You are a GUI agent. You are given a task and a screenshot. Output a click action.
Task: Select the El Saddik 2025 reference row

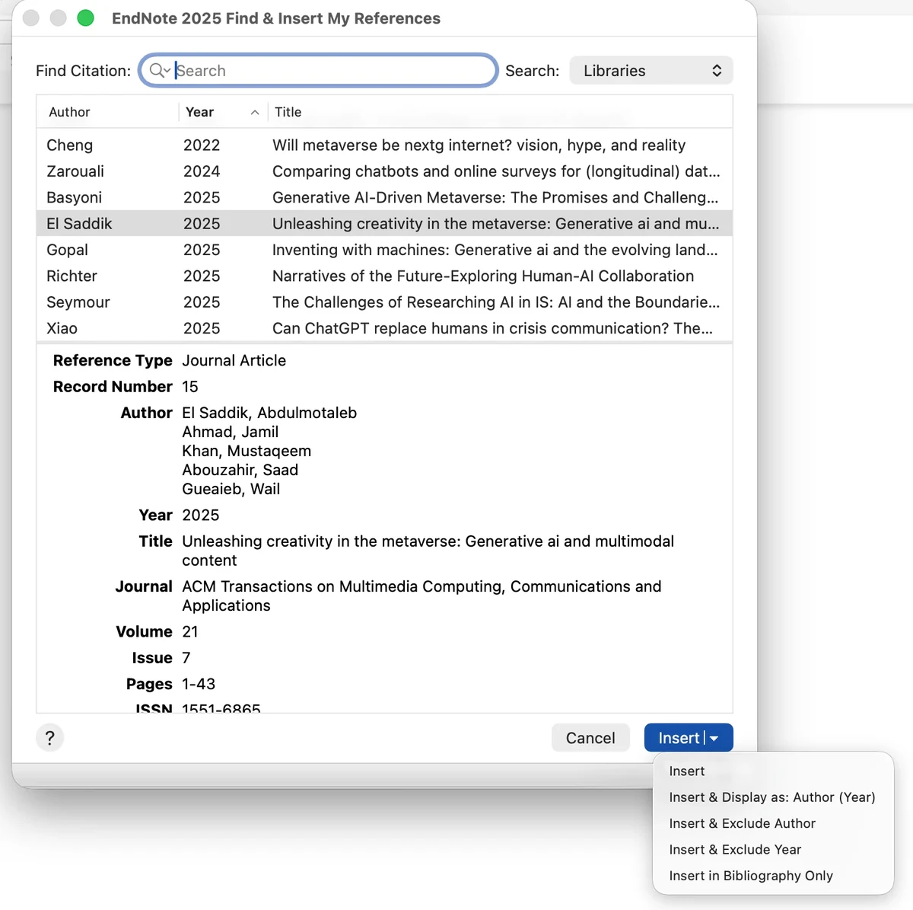(x=384, y=224)
